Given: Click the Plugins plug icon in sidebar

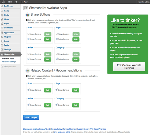Looking at the screenshot, I should 2,37.
